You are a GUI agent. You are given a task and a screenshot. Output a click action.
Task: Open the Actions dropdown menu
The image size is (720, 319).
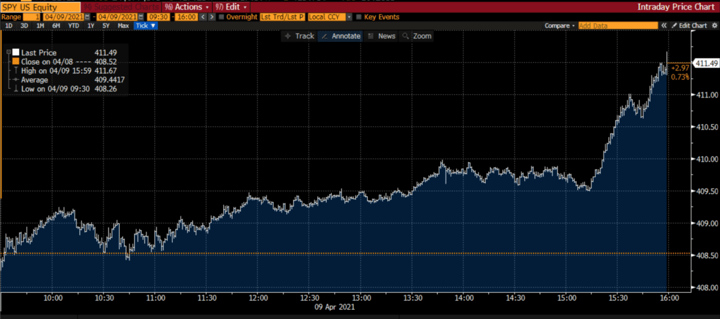coord(187,7)
